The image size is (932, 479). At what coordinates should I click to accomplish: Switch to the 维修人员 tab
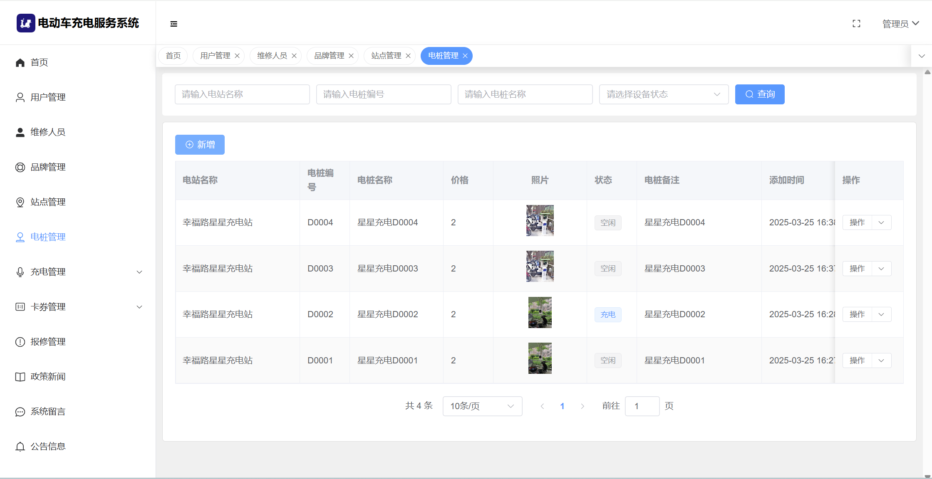[272, 56]
